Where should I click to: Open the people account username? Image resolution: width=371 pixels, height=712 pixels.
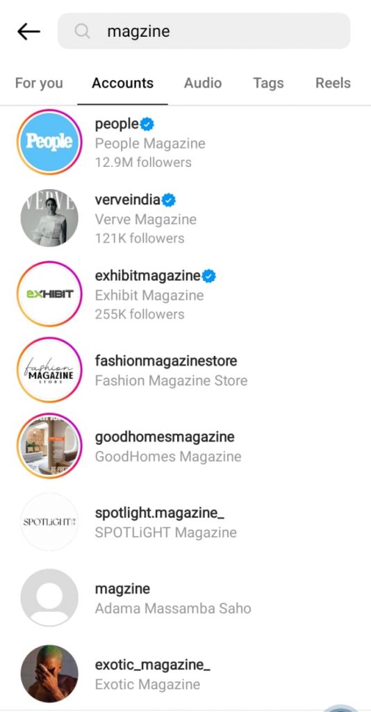coord(117,124)
